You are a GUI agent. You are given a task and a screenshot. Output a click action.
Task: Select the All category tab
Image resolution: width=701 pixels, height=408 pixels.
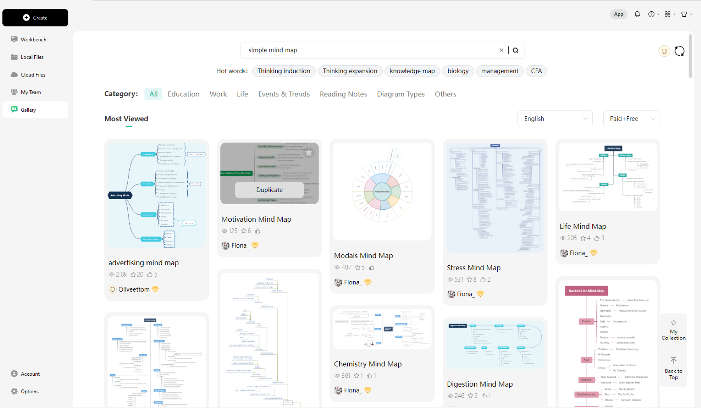point(153,94)
